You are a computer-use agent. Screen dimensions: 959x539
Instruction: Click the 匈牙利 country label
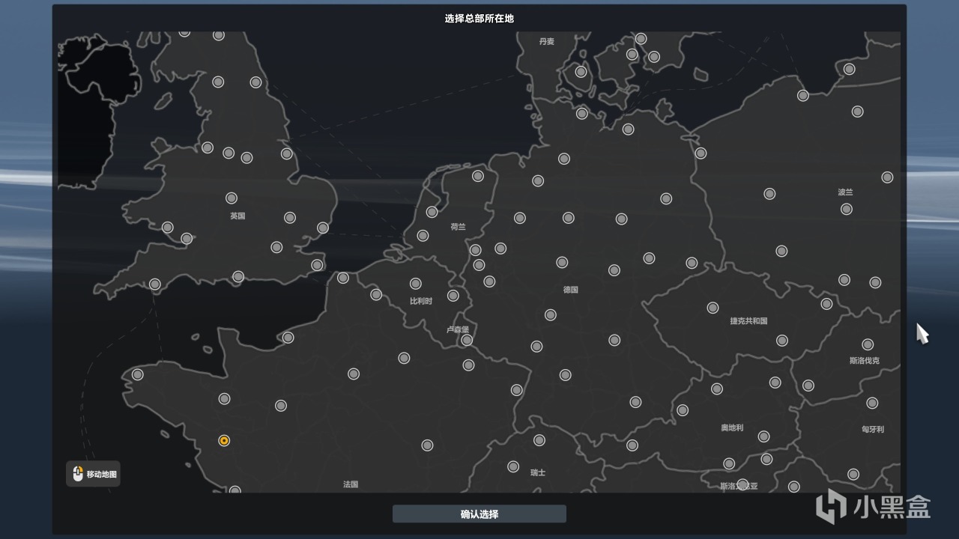pyautogui.click(x=873, y=430)
